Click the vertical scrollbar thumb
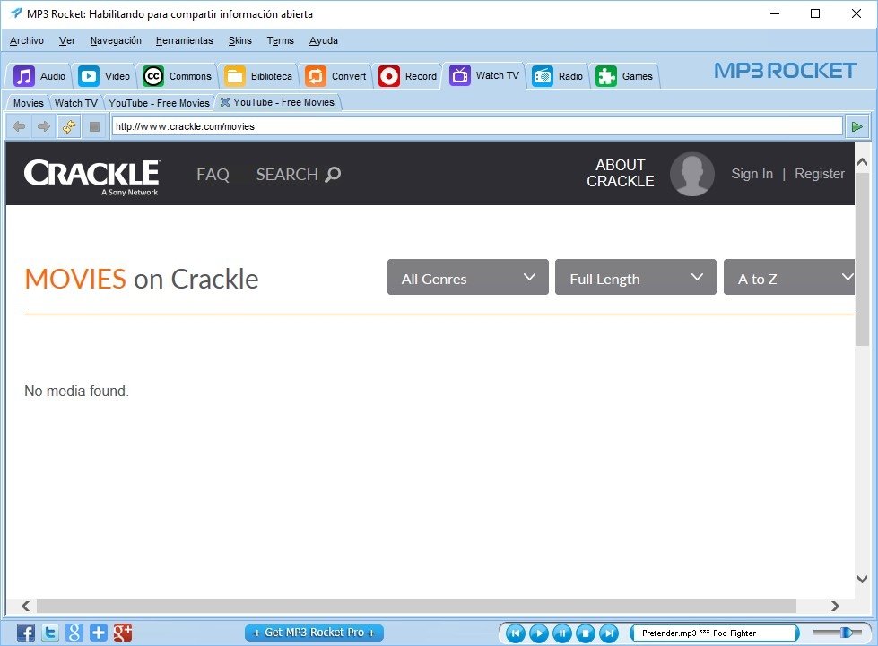The width and height of the screenshot is (878, 646). [x=863, y=260]
